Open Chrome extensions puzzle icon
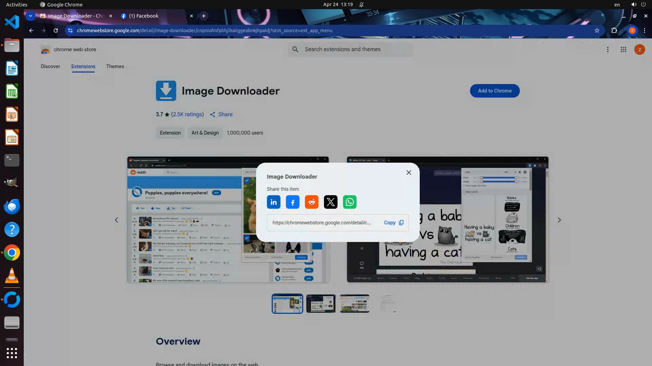This screenshot has width=652, height=366. pos(614,30)
